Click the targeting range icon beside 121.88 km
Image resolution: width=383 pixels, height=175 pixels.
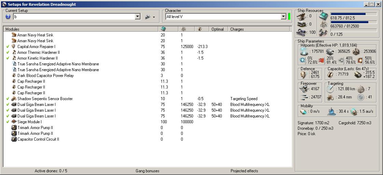pos(331,89)
